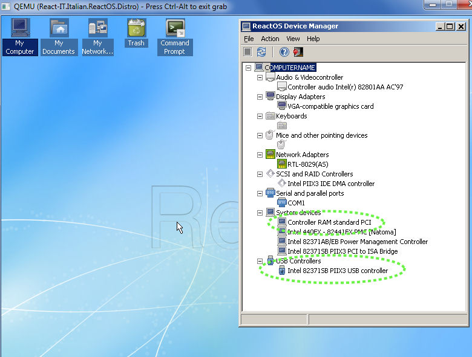The height and width of the screenshot is (357, 472).
Task: Open the Action menu
Action: [270, 39]
